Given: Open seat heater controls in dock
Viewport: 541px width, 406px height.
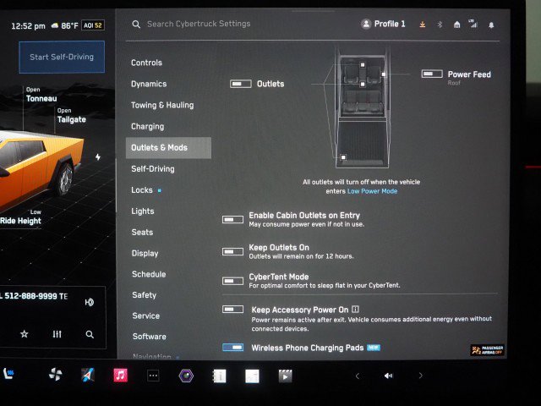Looking at the screenshot, I should point(8,374).
